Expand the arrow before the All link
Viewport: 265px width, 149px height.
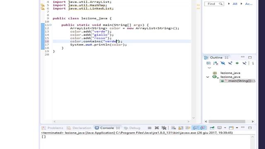click(229, 4)
